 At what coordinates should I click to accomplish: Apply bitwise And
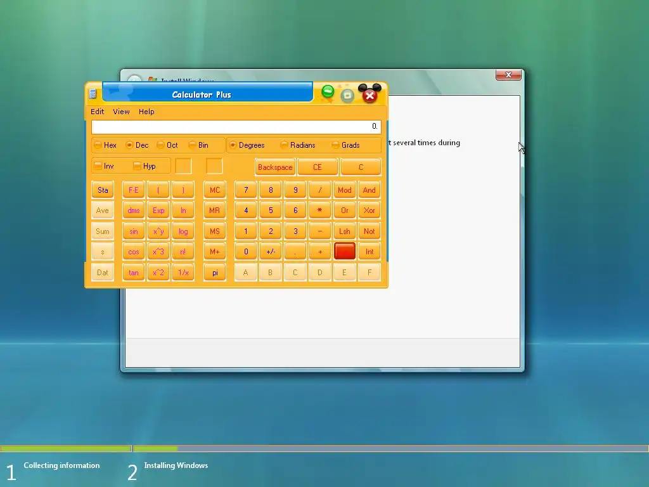[x=369, y=190]
